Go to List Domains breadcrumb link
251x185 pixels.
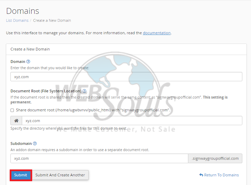[x=17, y=20]
